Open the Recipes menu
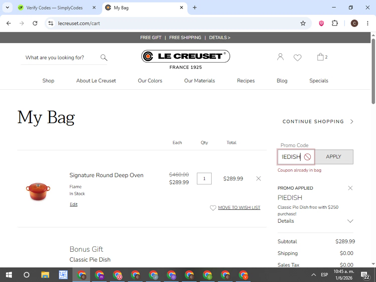Screen dimensions: 376x282 coord(246,81)
